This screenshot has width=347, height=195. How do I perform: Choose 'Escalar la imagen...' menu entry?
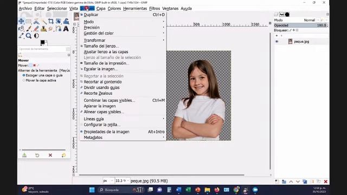tap(123, 69)
